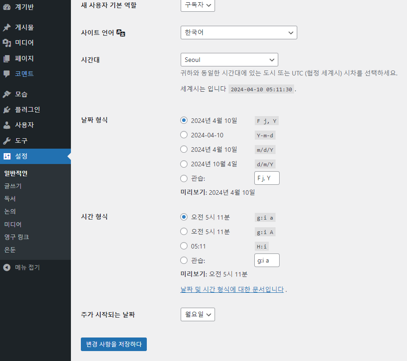This screenshot has height=361, width=407.
Task: Open the 한국어 site language dropdown
Action: (239, 33)
